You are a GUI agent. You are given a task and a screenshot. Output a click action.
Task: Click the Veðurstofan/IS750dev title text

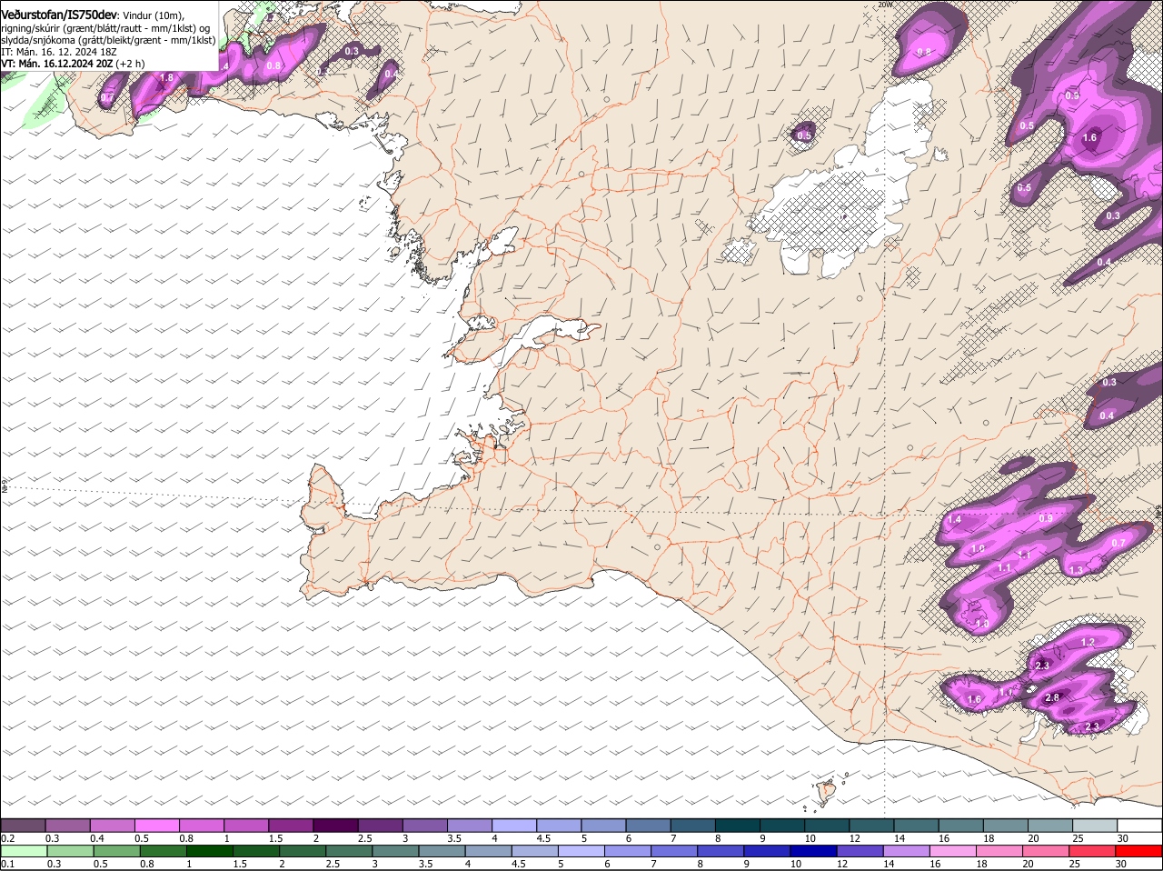59,15
